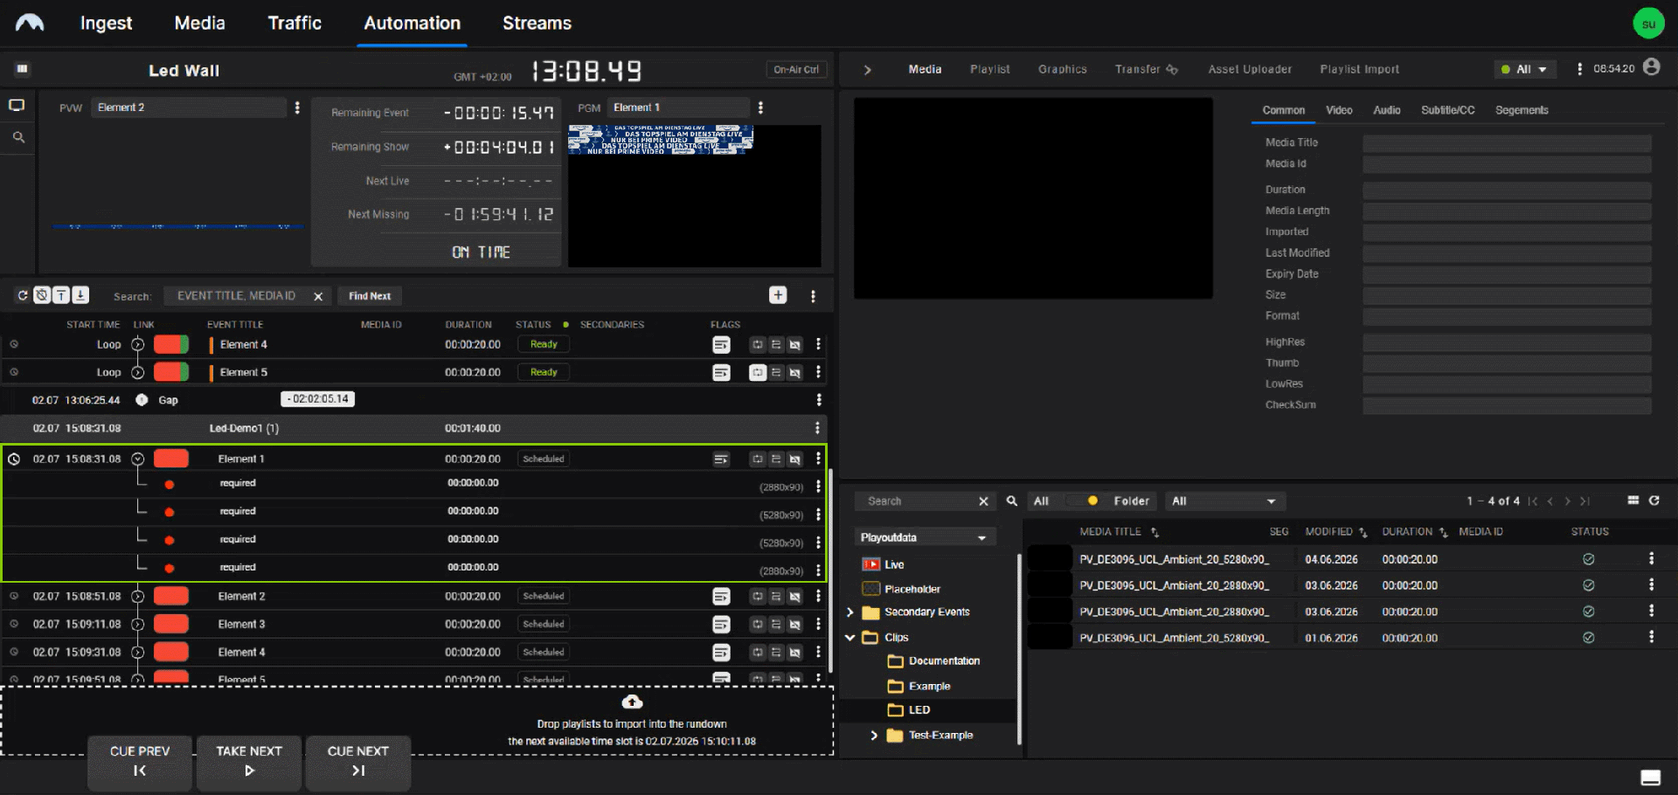
Task: Switch to the Audio metadata tab
Action: (1386, 110)
